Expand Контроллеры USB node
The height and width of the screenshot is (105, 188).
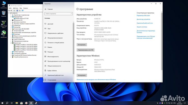(x=11, y=31)
